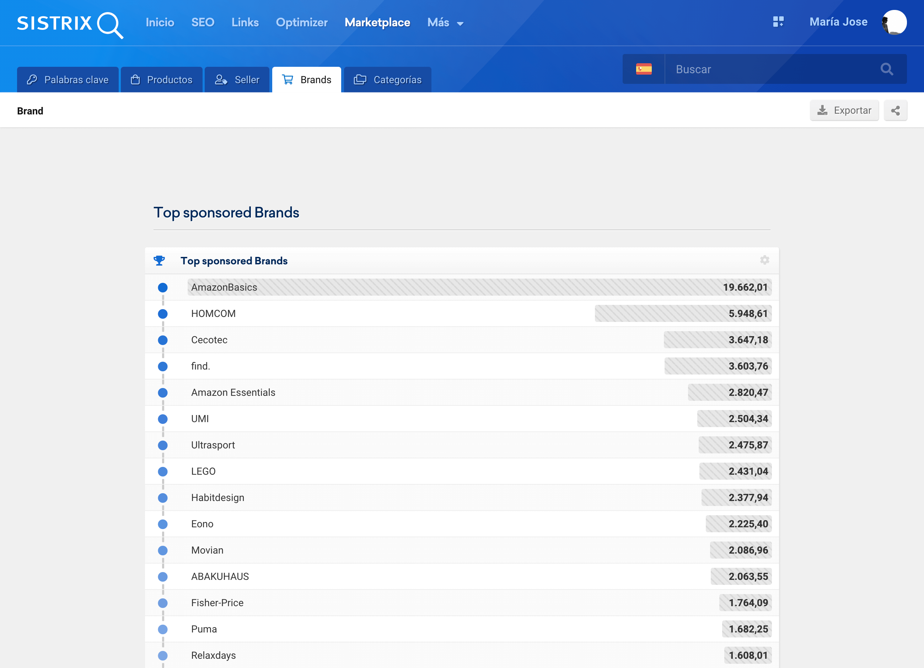This screenshot has height=668, width=924.
Task: Click the SISTRIX logo
Action: pos(70,23)
